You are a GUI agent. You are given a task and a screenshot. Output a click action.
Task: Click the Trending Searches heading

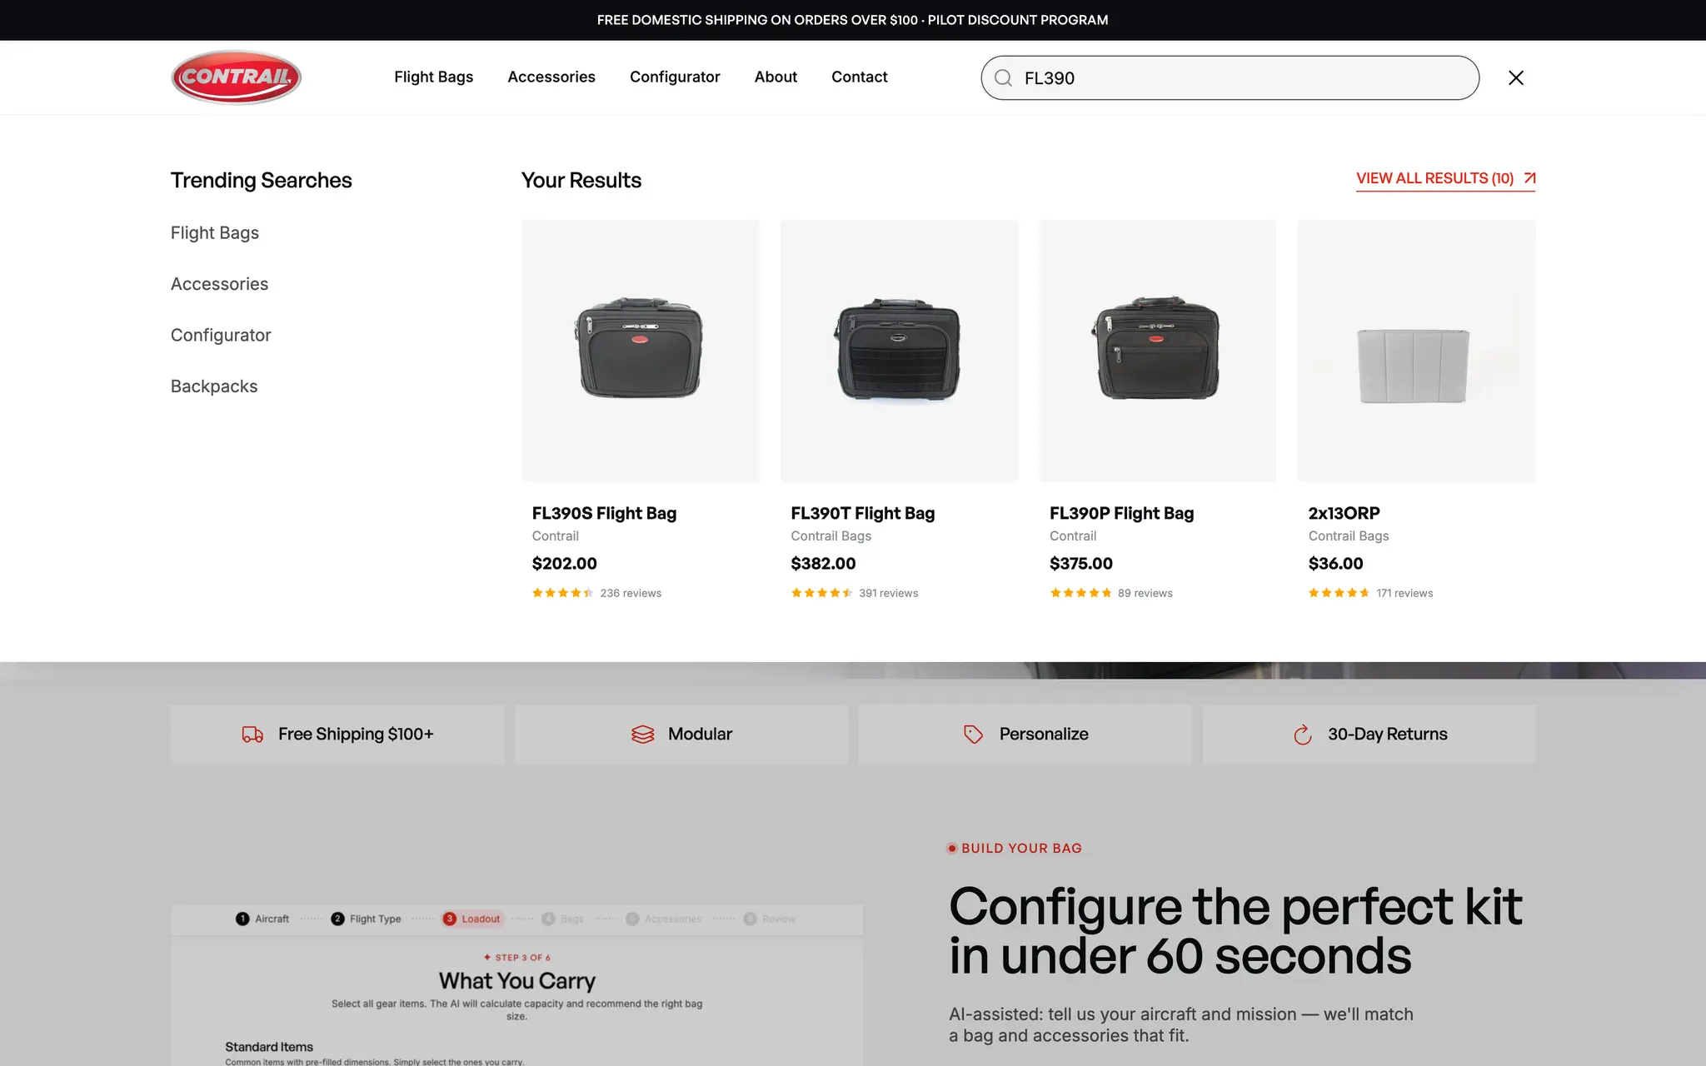tap(262, 181)
